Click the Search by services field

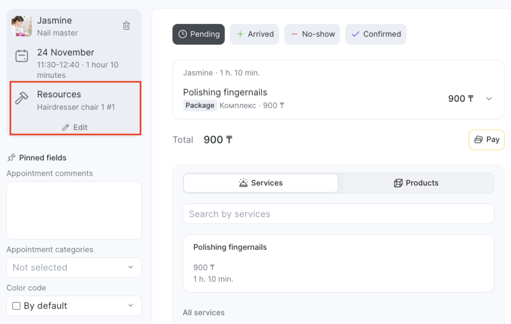click(338, 214)
